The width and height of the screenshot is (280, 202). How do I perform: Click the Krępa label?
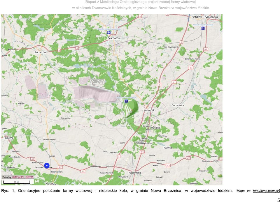pos(105,151)
